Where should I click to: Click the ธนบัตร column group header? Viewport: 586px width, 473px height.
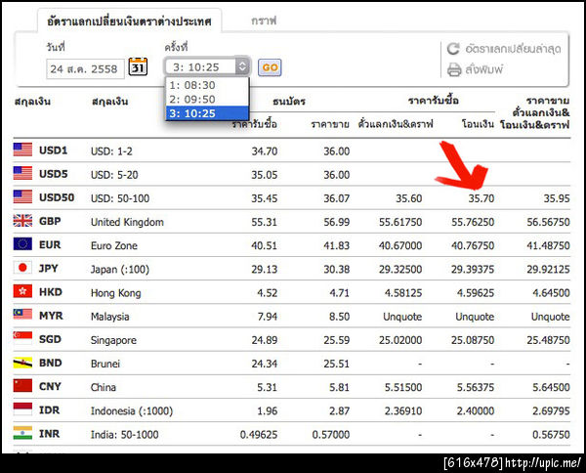click(289, 102)
